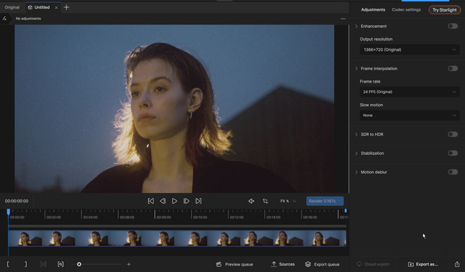Click the No adjustments label

[x=28, y=19]
